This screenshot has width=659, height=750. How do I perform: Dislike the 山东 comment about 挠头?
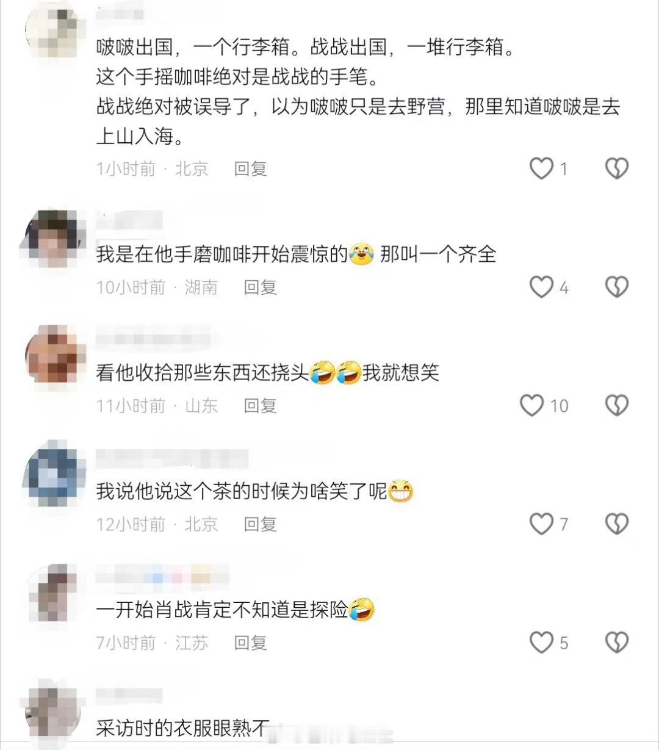tap(616, 405)
